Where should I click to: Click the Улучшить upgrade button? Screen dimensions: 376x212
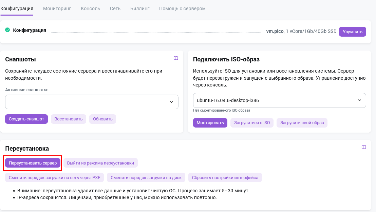click(352, 32)
